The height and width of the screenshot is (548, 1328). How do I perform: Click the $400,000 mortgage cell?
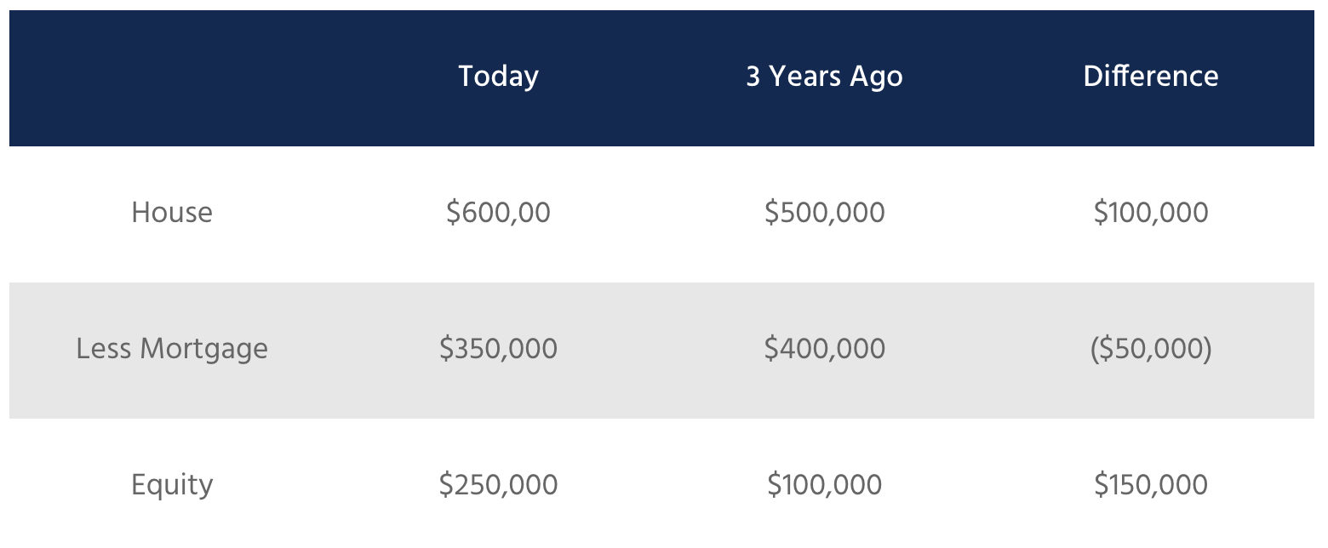[x=824, y=349]
